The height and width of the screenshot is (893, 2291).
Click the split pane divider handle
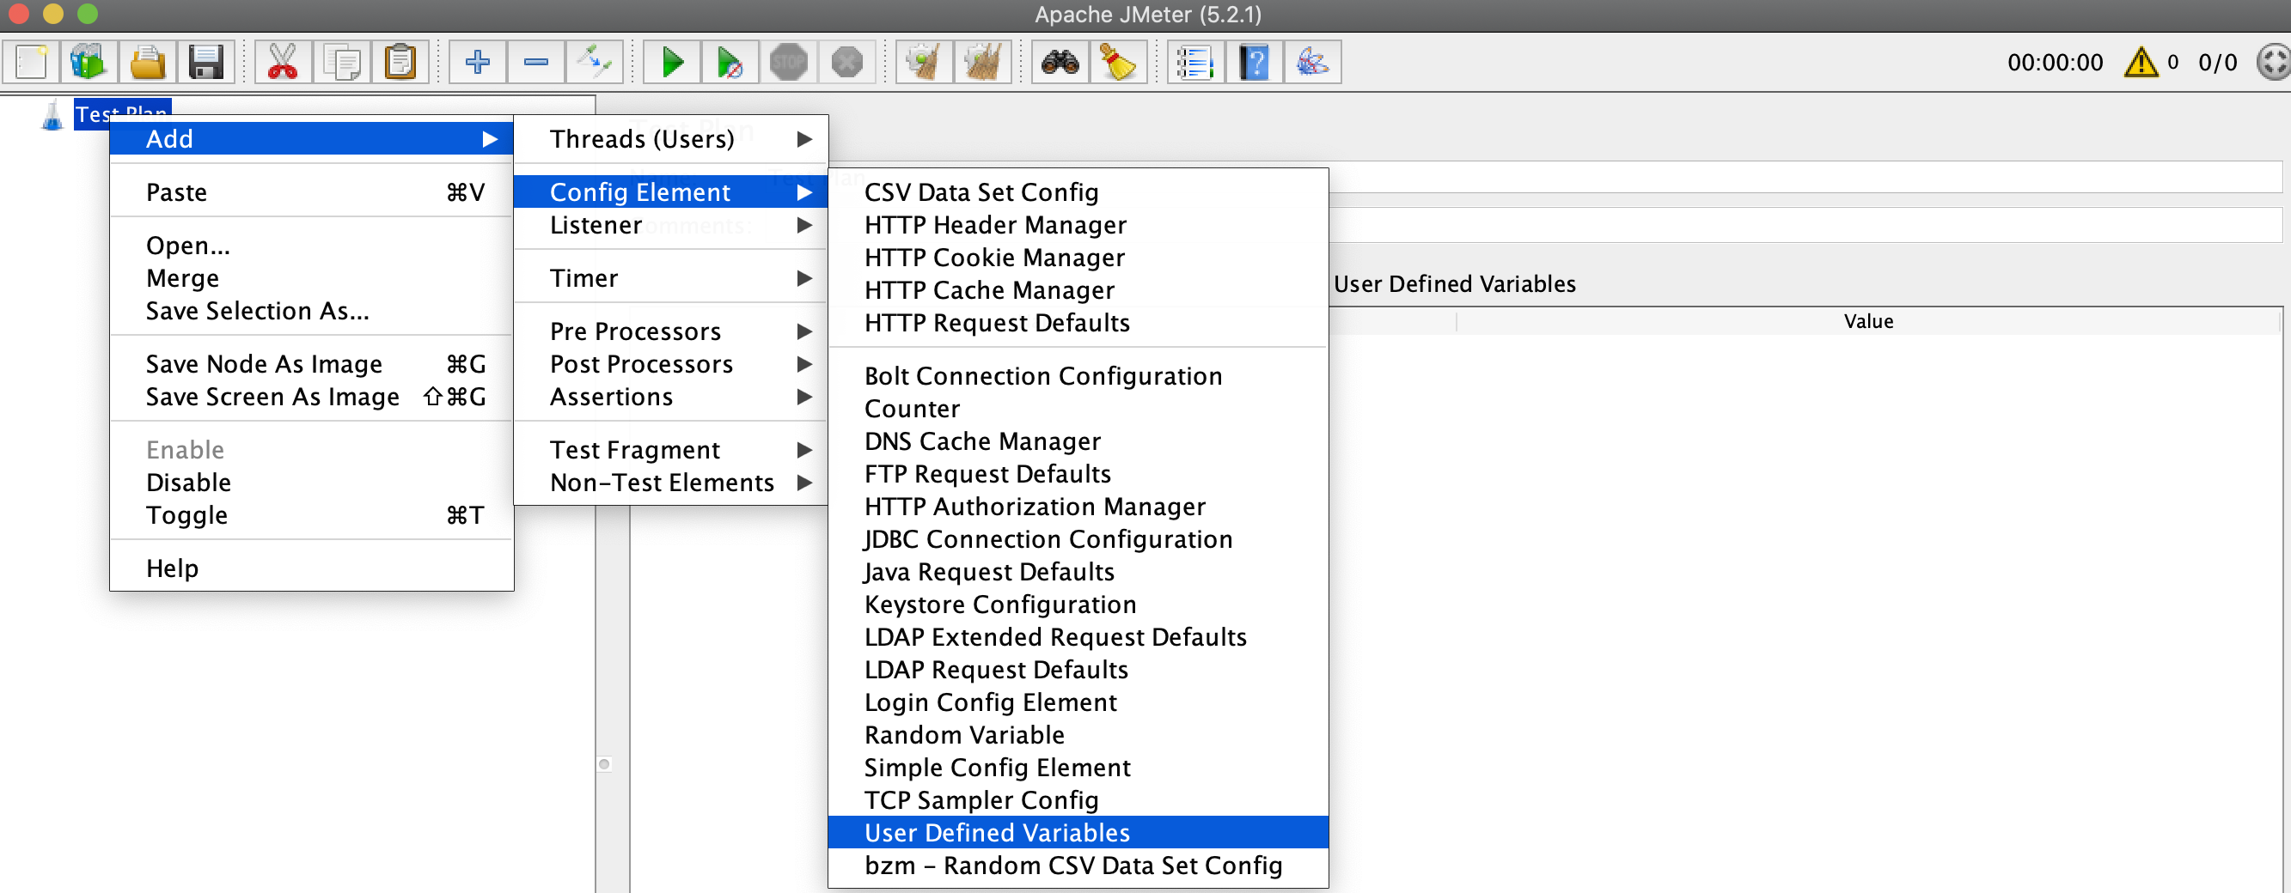point(605,764)
